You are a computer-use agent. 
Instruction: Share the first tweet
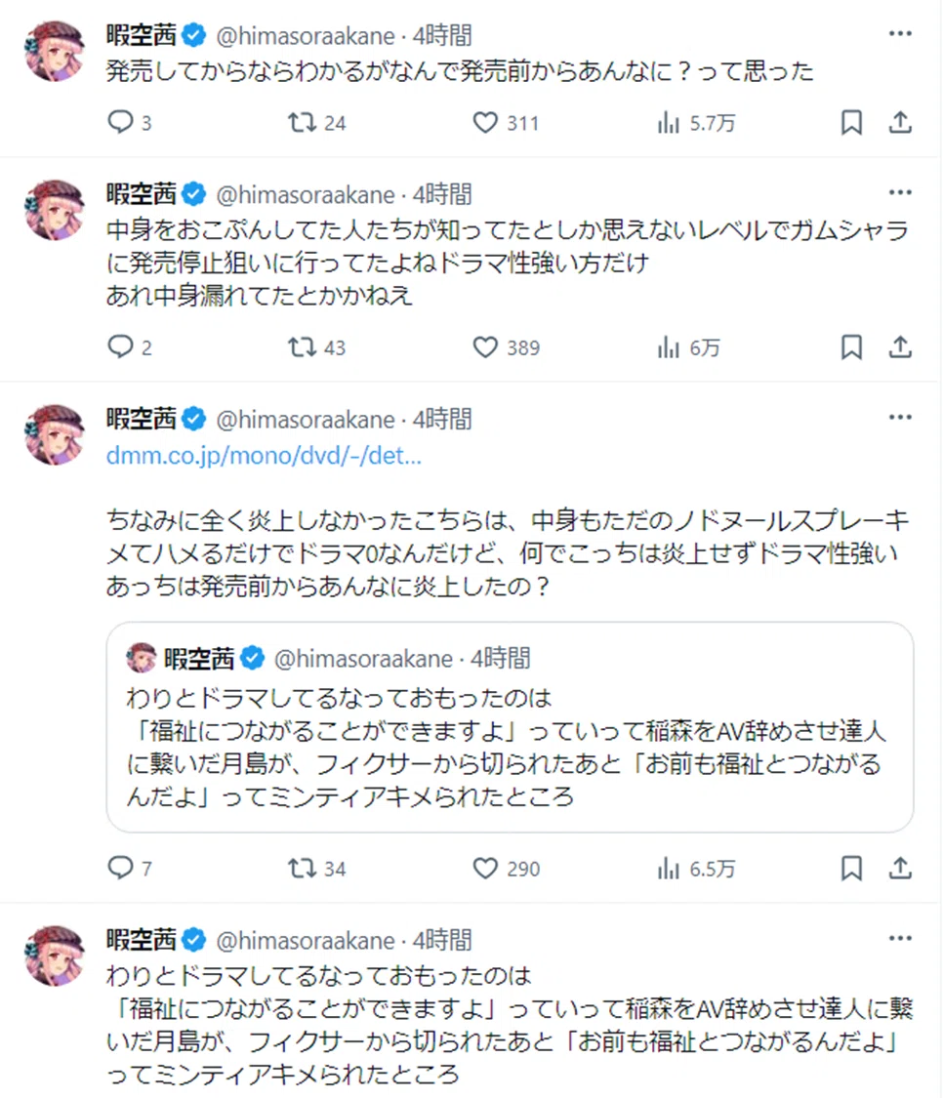[x=900, y=123]
